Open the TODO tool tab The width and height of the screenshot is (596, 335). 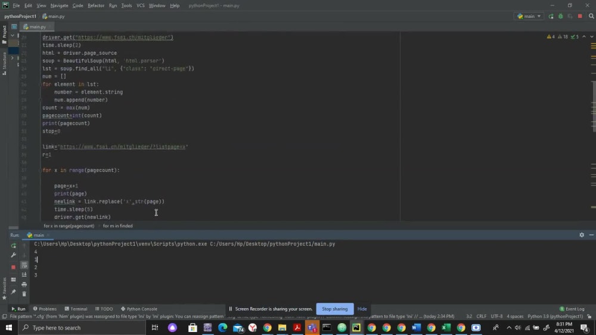[104, 309]
